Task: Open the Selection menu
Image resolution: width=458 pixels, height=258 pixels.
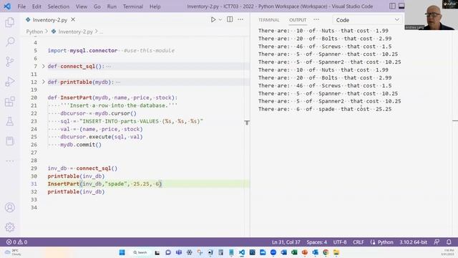Action: click(x=59, y=6)
